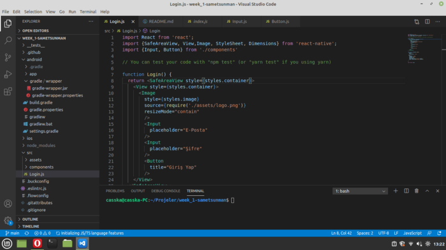Viewport: 446px width, 250px height.
Task: Open the Selection menu
Action: 33,11
